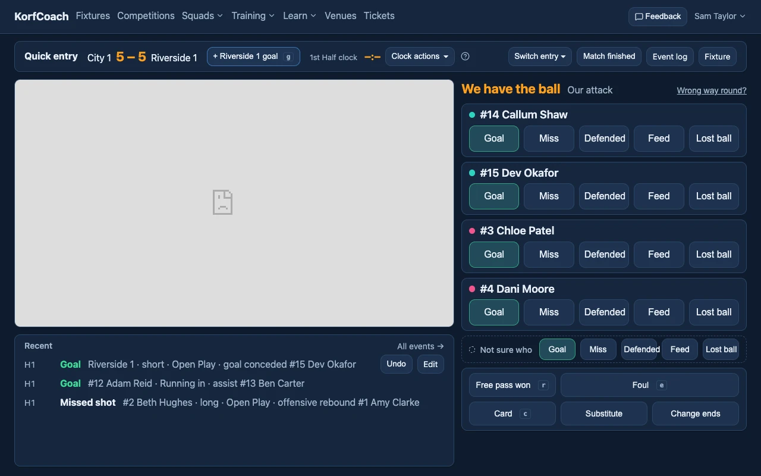
Task: Add a Riverside 1 goal
Action: [x=253, y=57]
